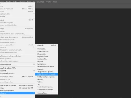Open Dischi memoria virtuale... preferences

[x=47, y=67]
